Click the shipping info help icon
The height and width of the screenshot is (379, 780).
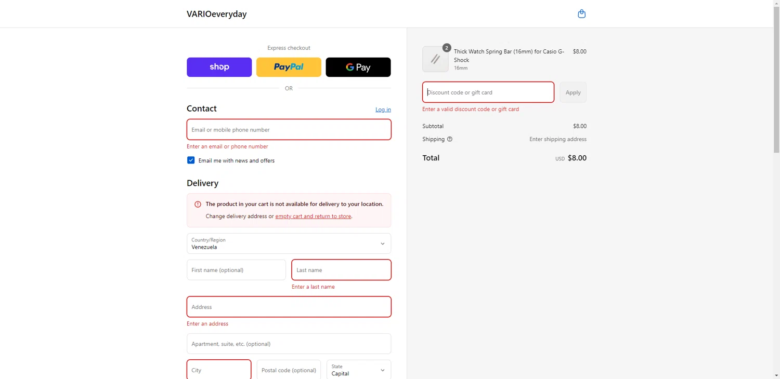pos(450,139)
